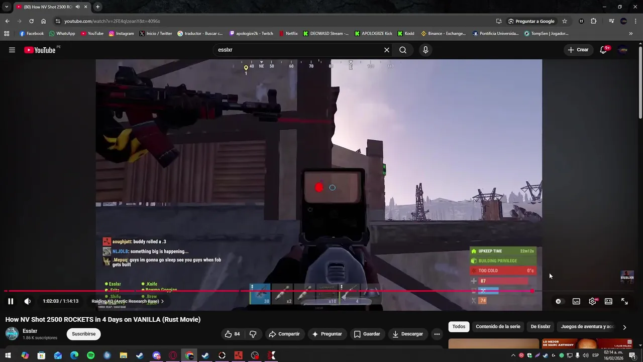Image resolution: width=643 pixels, height=362 pixels.
Task: Go to YouTube home via logo
Action: pos(40,50)
